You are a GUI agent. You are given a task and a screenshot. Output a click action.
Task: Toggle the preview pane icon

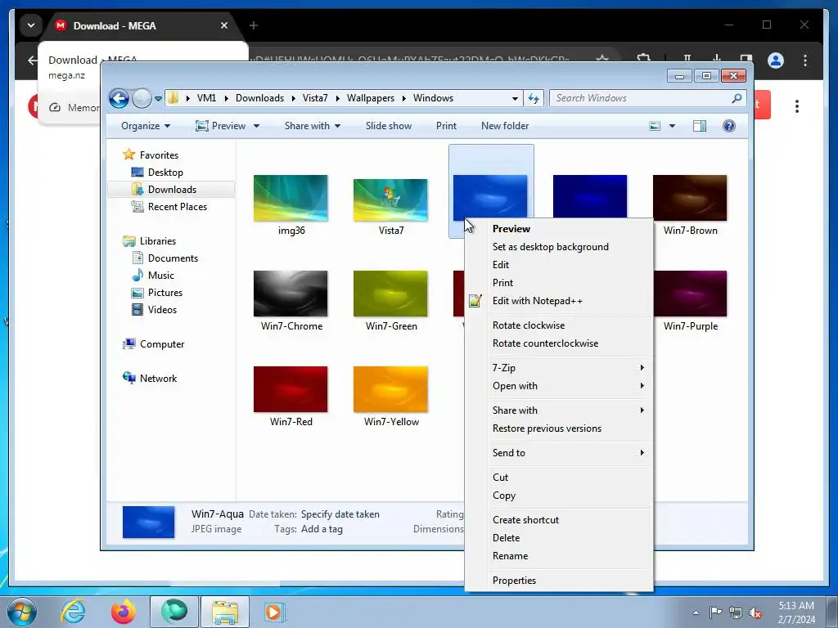tap(699, 126)
